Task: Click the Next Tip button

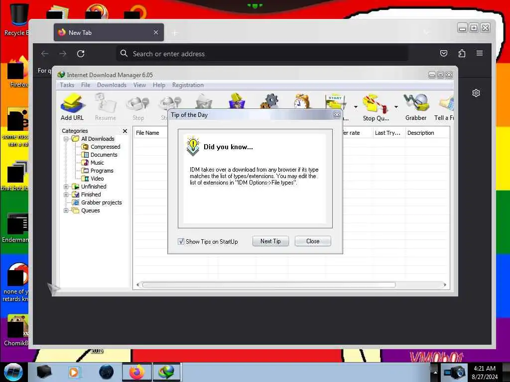Action: point(270,241)
